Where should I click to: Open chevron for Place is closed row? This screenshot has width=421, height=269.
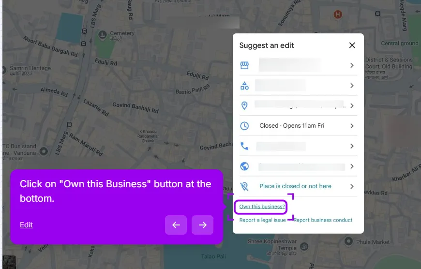352,186
